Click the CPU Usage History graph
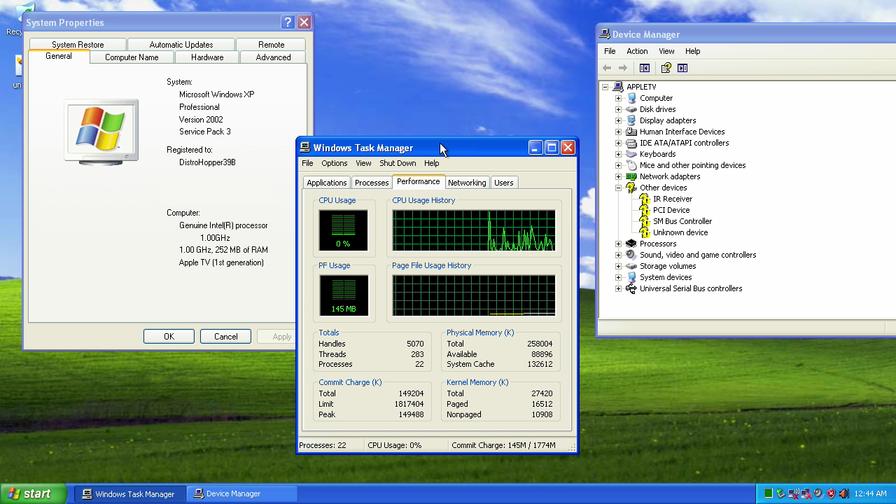Screen dimensions: 896x504 tap(474, 230)
